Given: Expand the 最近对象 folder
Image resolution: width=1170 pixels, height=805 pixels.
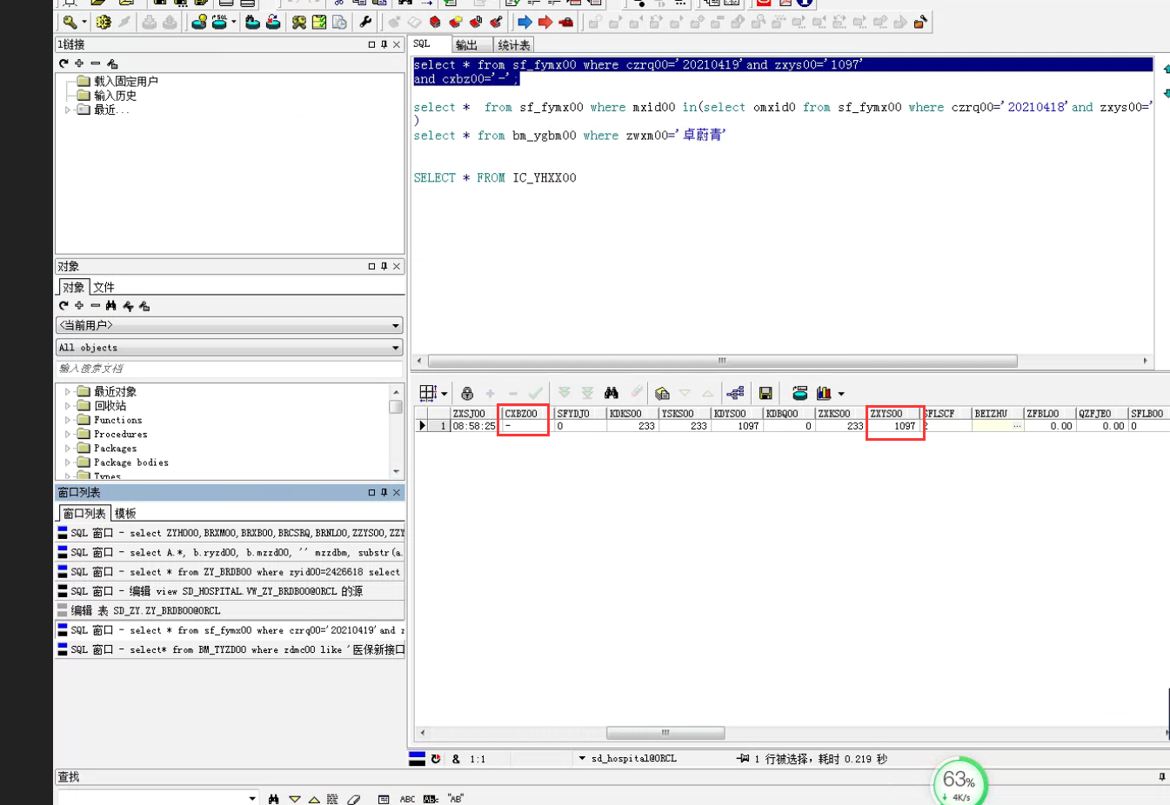Looking at the screenshot, I should tap(68, 392).
